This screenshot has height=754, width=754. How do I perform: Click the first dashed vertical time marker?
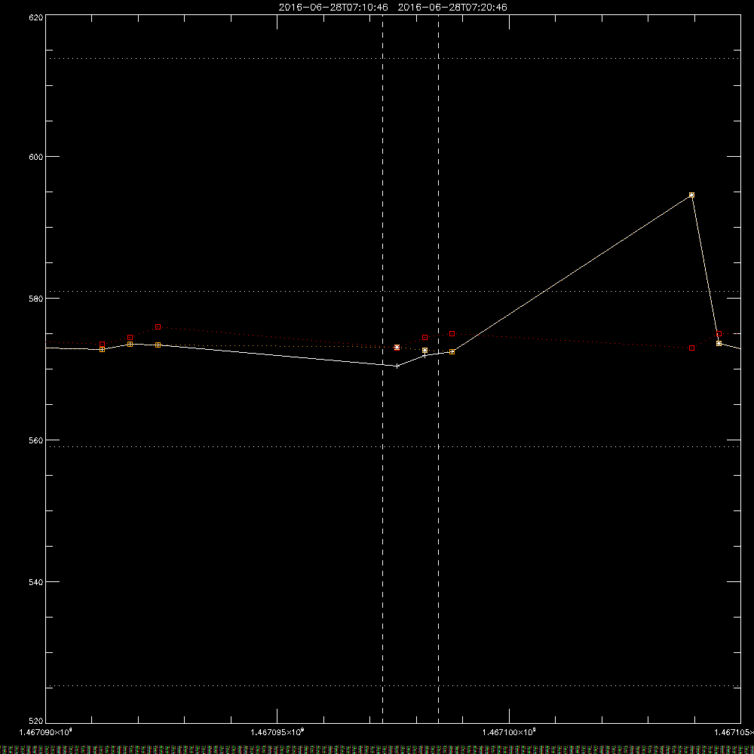[x=383, y=369]
